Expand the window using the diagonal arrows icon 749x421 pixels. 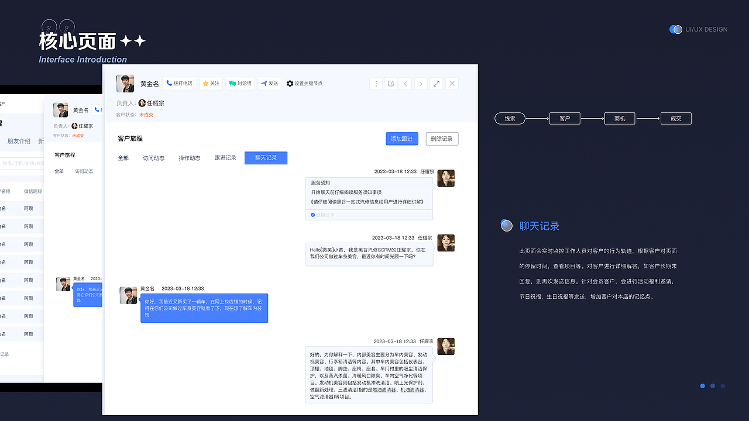coord(436,83)
